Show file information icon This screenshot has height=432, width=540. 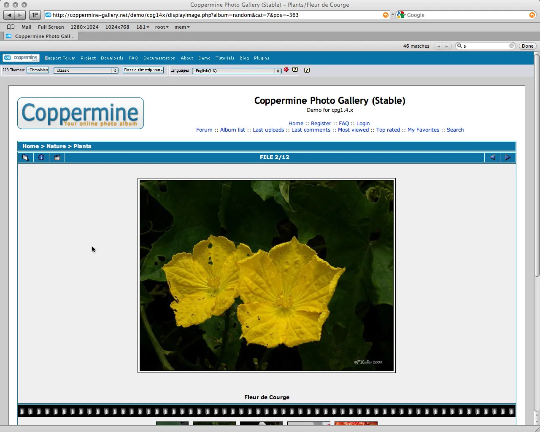pos(41,157)
